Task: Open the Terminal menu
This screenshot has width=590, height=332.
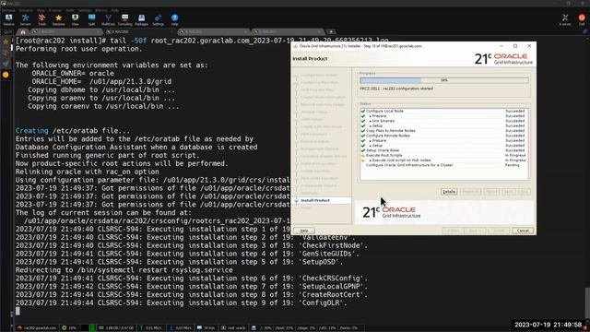Action: [x=8, y=10]
